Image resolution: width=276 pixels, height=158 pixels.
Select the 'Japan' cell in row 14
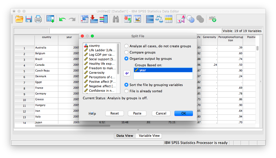[x=47, y=122]
